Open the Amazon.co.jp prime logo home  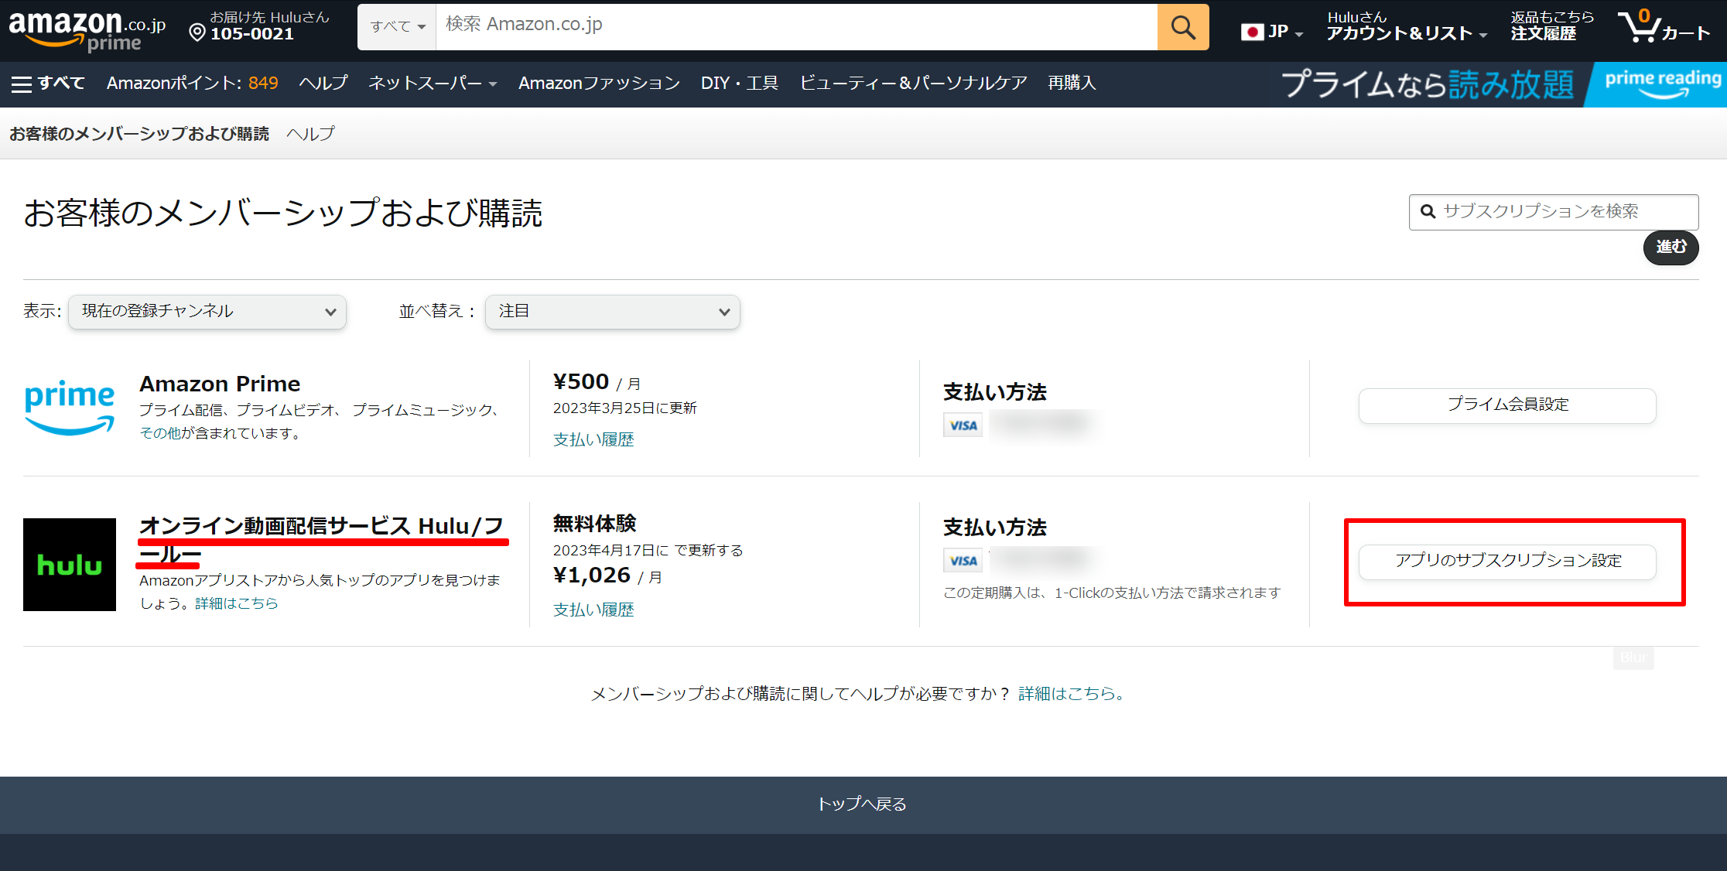87,30
